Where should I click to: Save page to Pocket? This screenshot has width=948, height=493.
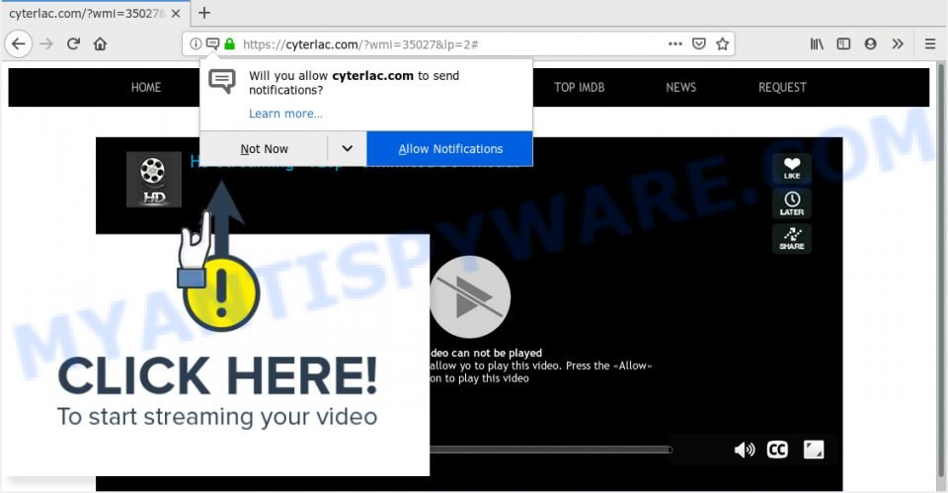[x=699, y=44]
